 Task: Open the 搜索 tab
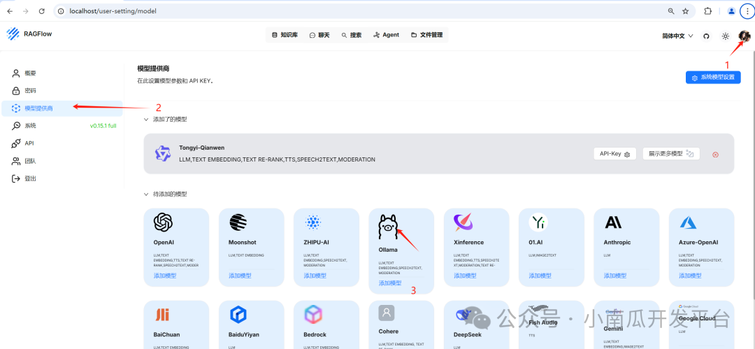[x=352, y=35]
